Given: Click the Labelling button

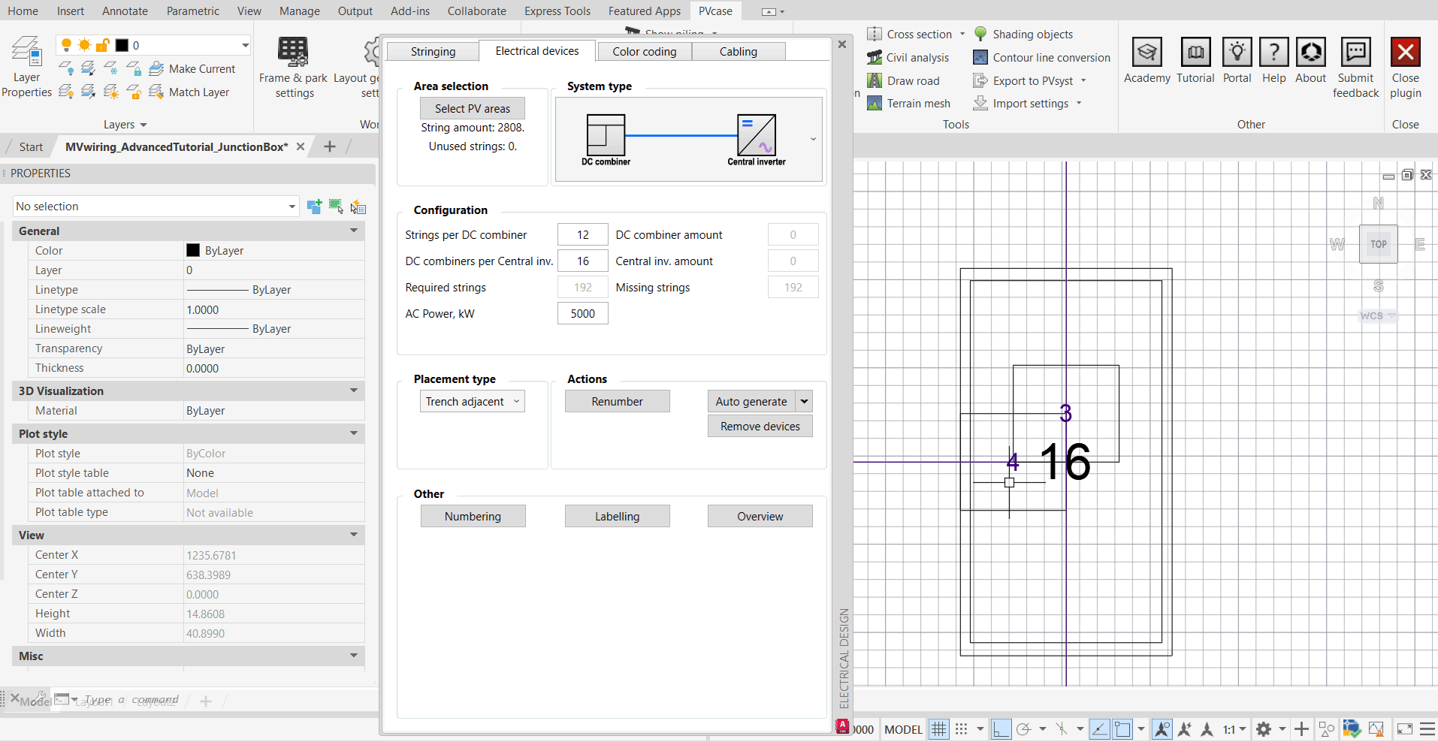Looking at the screenshot, I should (617, 517).
